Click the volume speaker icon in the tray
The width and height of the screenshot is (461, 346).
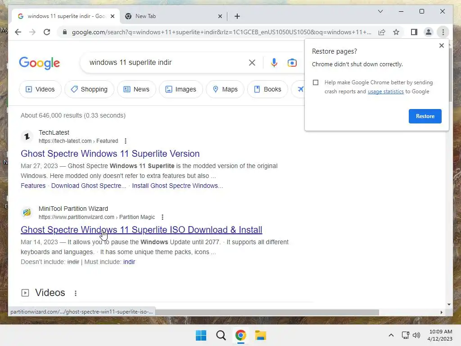(416, 335)
